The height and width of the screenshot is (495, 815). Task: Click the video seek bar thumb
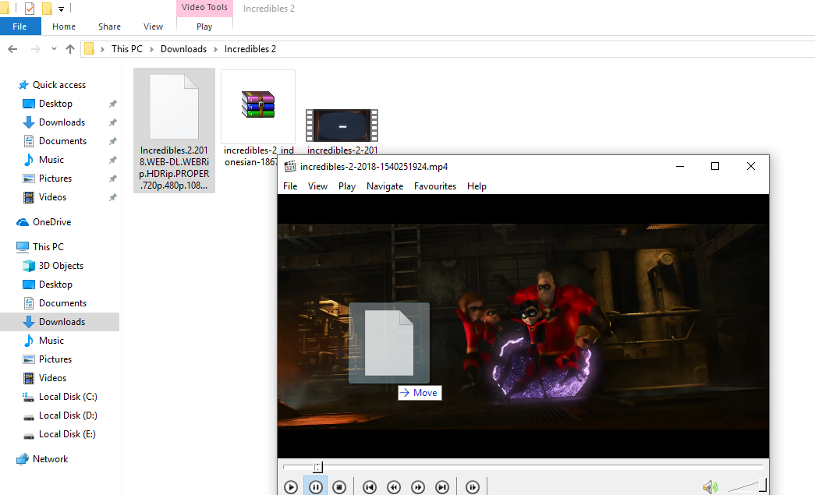pyautogui.click(x=317, y=467)
